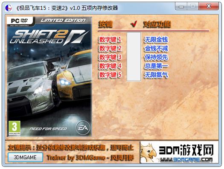This screenshot has width=224, height=169.
Task: Click the Shift 2 Unleashed cover image
Action: point(49,76)
